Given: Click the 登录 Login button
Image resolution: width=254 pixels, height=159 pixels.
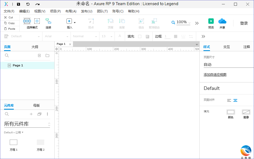Looking at the screenshot, I should 244,23.
